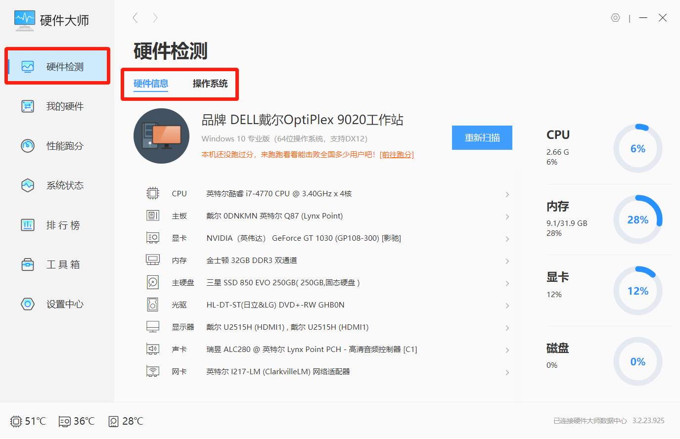Screen dimensions: 680x439
Task: Click the 排行榜 chart icon
Action: click(28, 225)
